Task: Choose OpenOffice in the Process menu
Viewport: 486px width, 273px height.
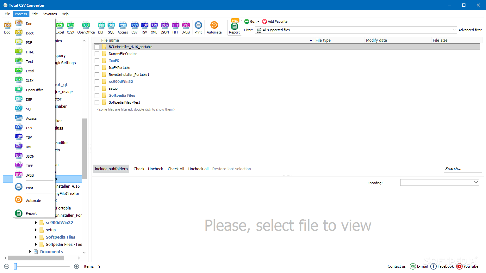Action: pyautogui.click(x=34, y=90)
